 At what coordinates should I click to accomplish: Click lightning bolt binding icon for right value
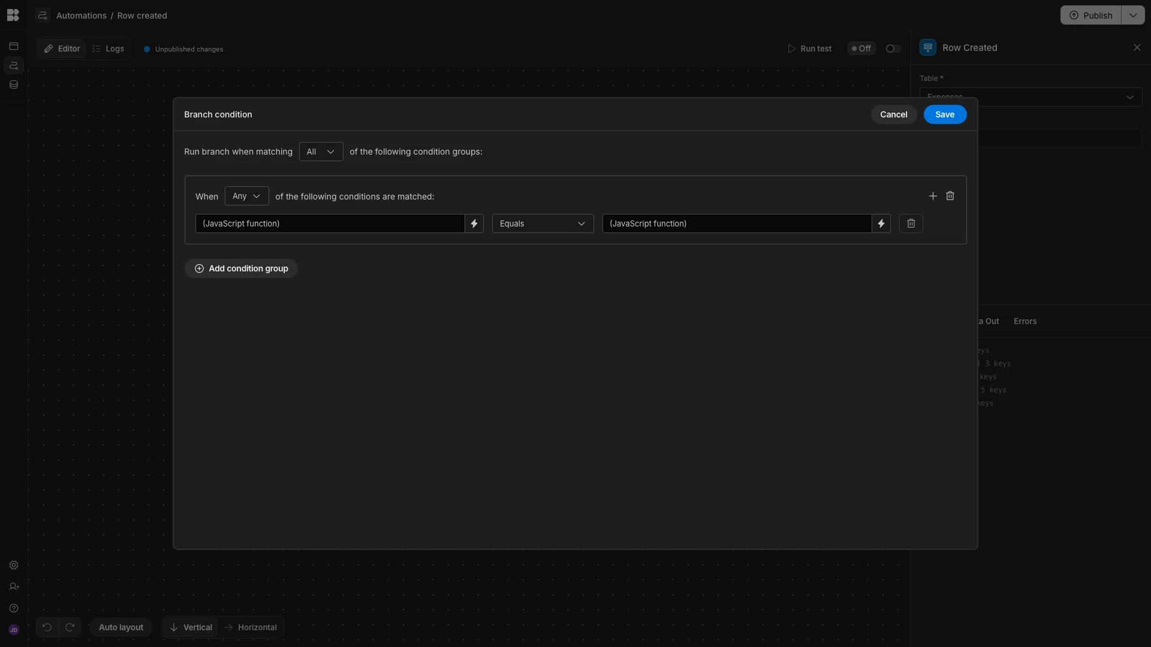(881, 223)
